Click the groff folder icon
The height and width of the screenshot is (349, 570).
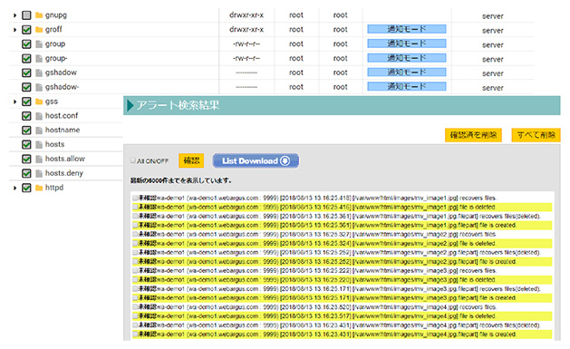coord(39,29)
